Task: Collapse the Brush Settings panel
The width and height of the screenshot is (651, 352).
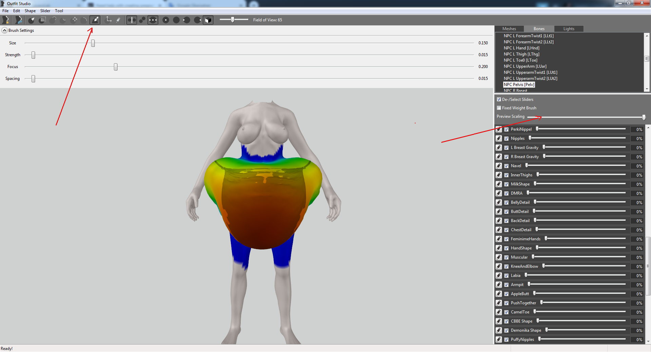Action: [4, 30]
